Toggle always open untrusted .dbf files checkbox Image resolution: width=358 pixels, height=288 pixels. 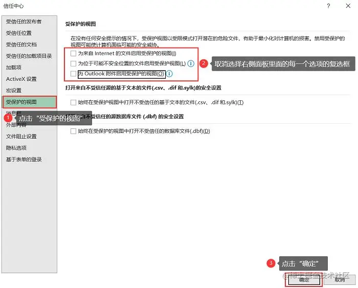point(73,131)
